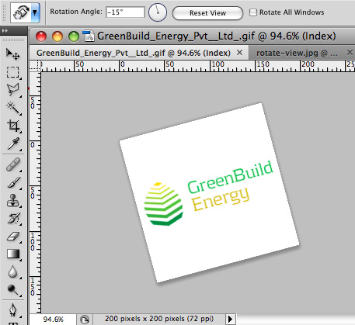Select the Move tool
This screenshot has height=325, width=355.
(13, 54)
